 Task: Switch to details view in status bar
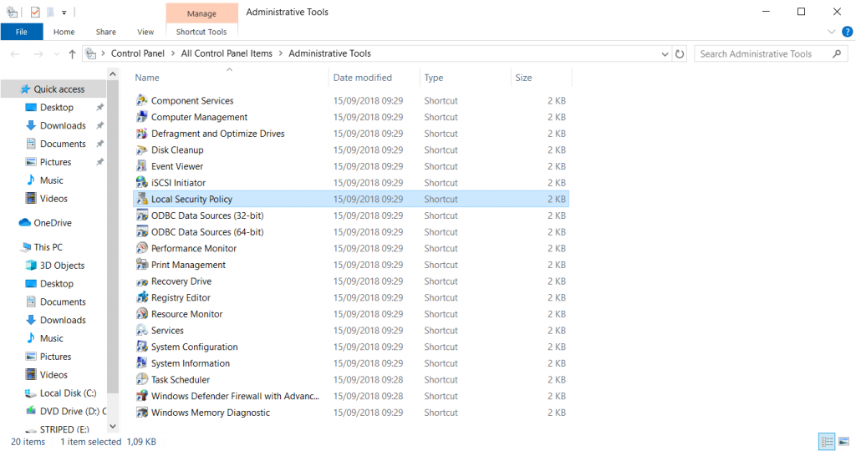827,441
